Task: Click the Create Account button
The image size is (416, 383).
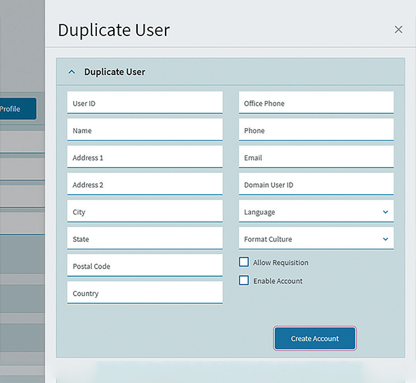Action: click(x=315, y=339)
